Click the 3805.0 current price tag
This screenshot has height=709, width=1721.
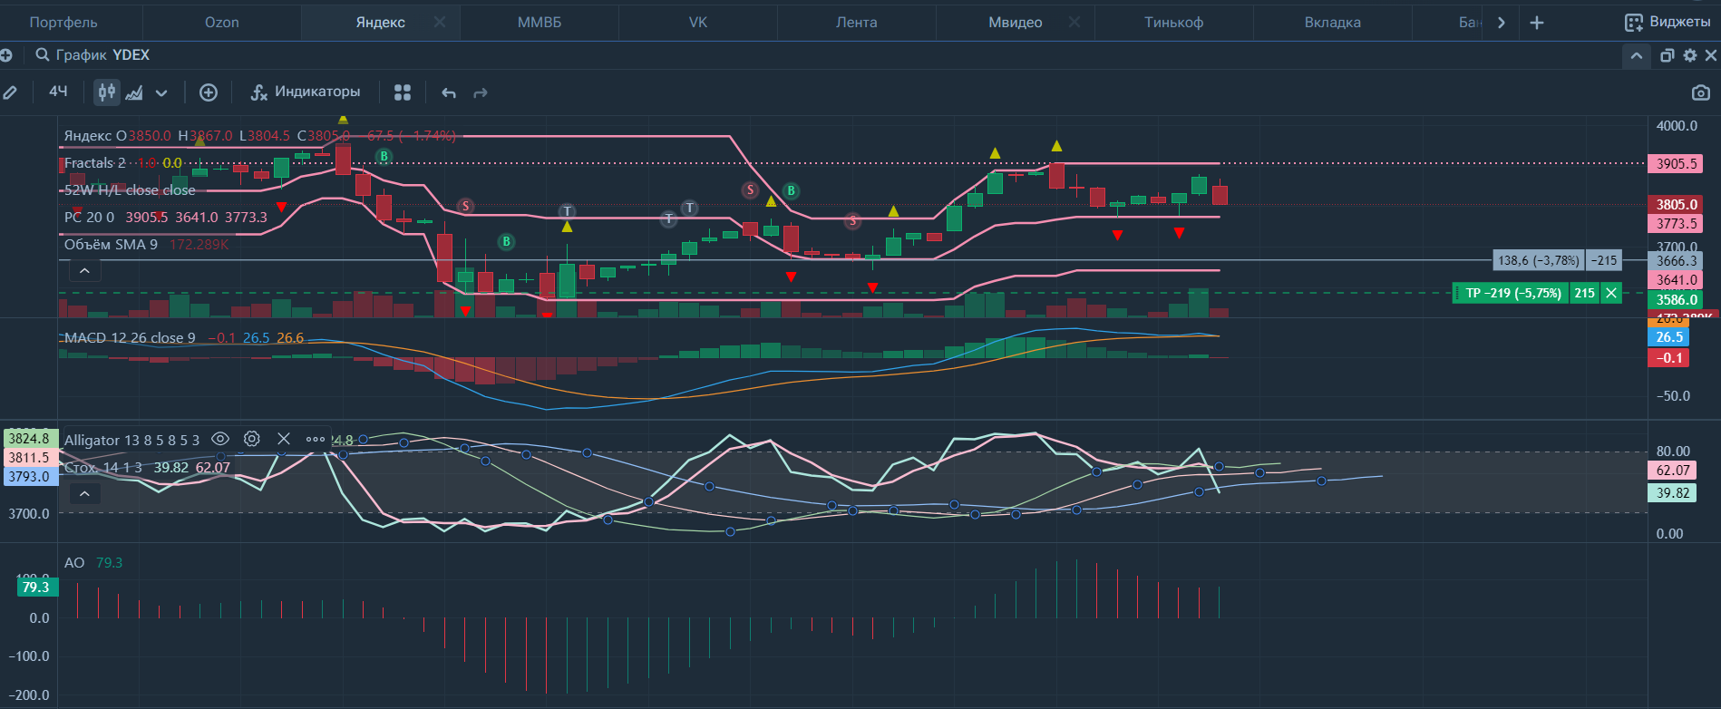(x=1676, y=205)
